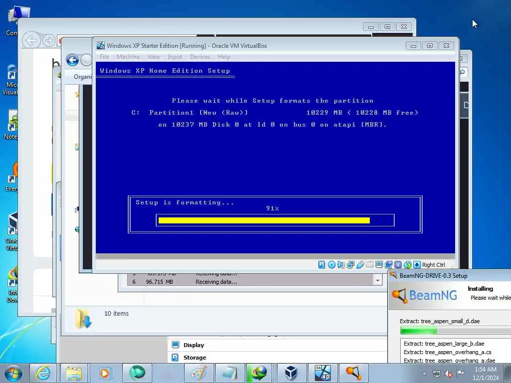Screen dimensions: 511x383
Task: Open Action Center flag in system tray
Action: coord(460,373)
